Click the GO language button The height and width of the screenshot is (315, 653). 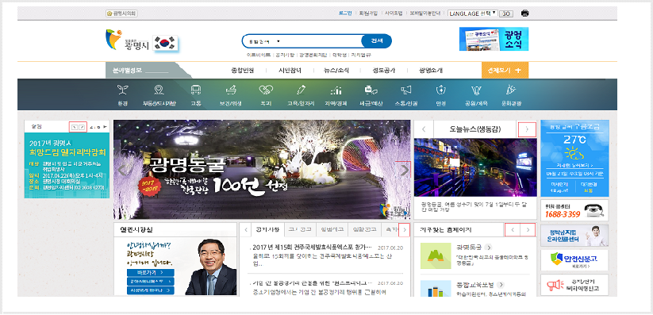(506, 13)
